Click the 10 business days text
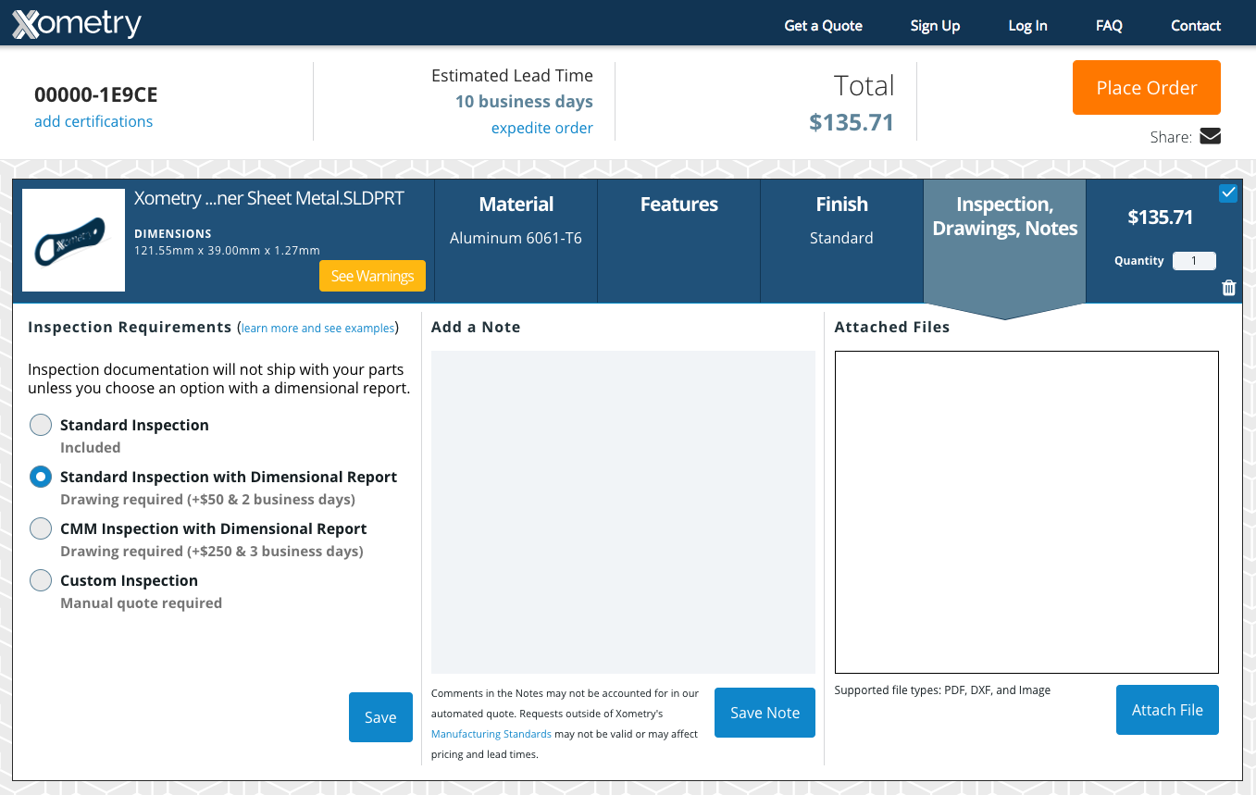The image size is (1256, 795). pos(524,102)
